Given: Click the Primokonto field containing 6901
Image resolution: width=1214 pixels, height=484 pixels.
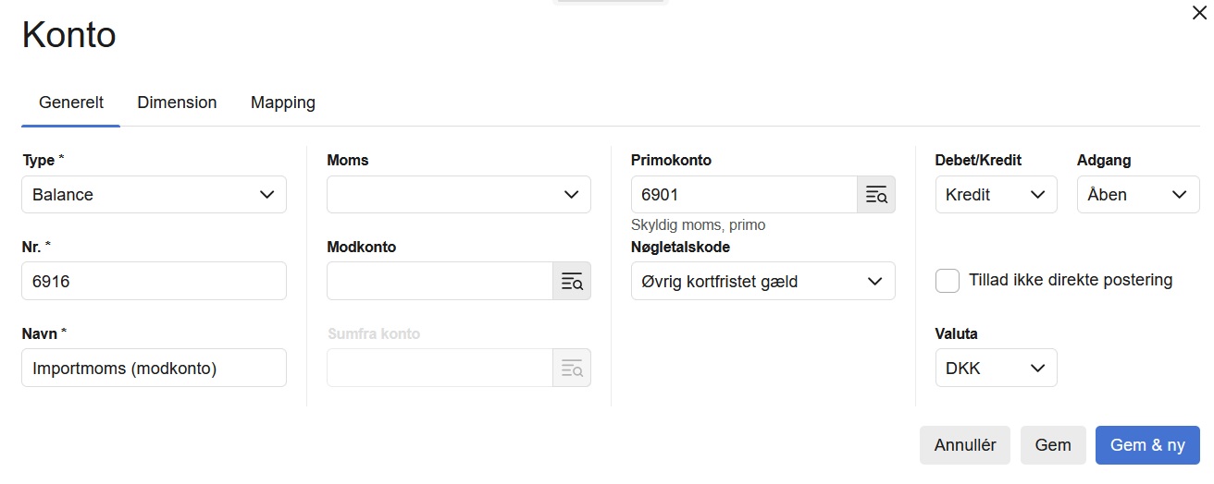Looking at the screenshot, I should pyautogui.click(x=744, y=195).
